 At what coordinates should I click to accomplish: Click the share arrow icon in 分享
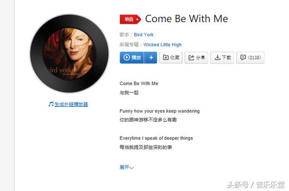[x=191, y=58]
